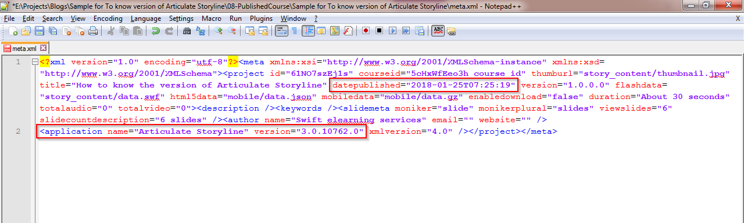
Task: Click the Paste clipboard icon
Action: click(x=137, y=30)
